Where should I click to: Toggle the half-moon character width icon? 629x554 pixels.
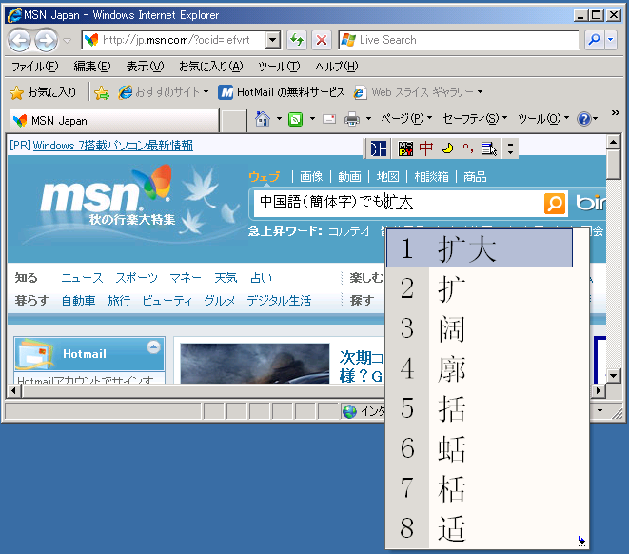coord(447,148)
